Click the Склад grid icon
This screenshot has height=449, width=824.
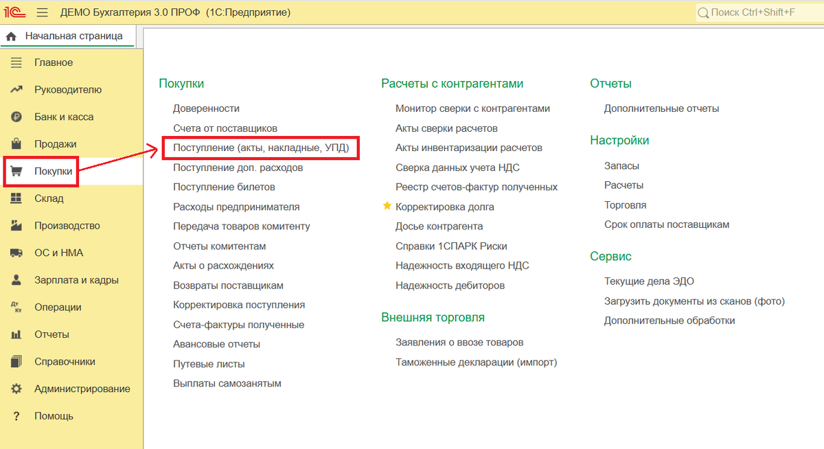16,198
